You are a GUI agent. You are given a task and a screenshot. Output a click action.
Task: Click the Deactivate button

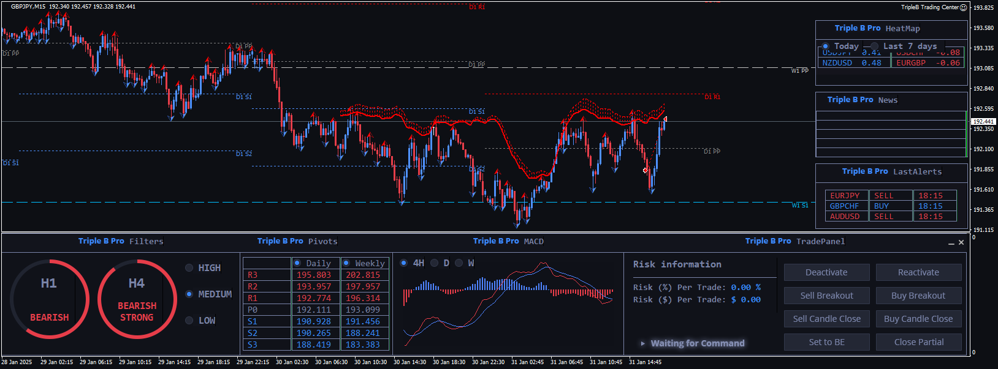(826, 272)
